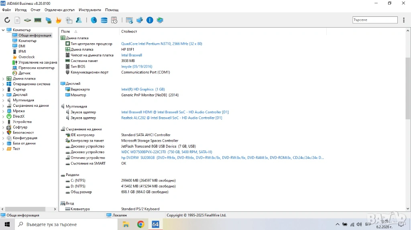The image size is (411, 230).
Task: Click the CPU chip toolbar icon
Action: [x=27, y=20]
